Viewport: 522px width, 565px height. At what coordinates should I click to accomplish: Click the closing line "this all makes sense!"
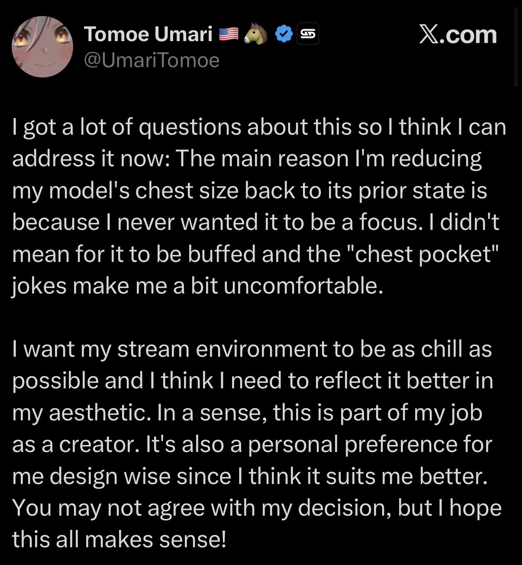point(119,540)
